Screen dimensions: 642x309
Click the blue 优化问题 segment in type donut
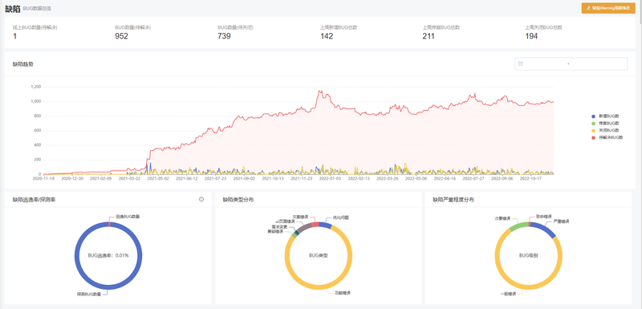[325, 225]
